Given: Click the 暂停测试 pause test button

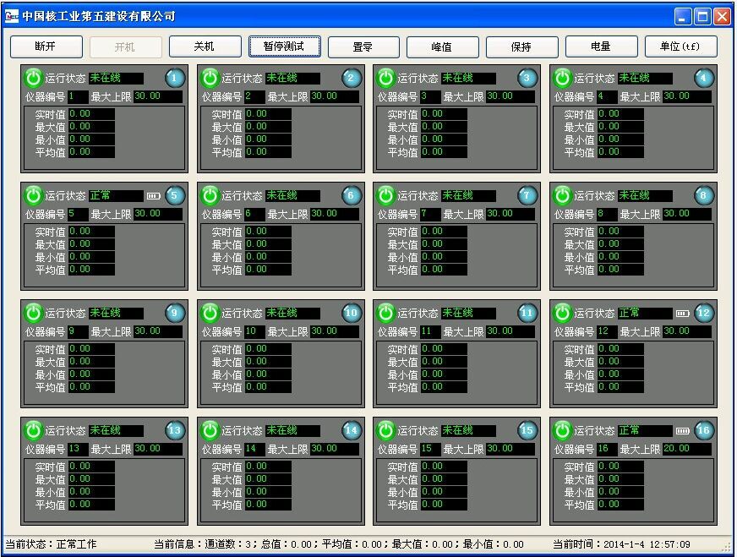Looking at the screenshot, I should pos(284,46).
